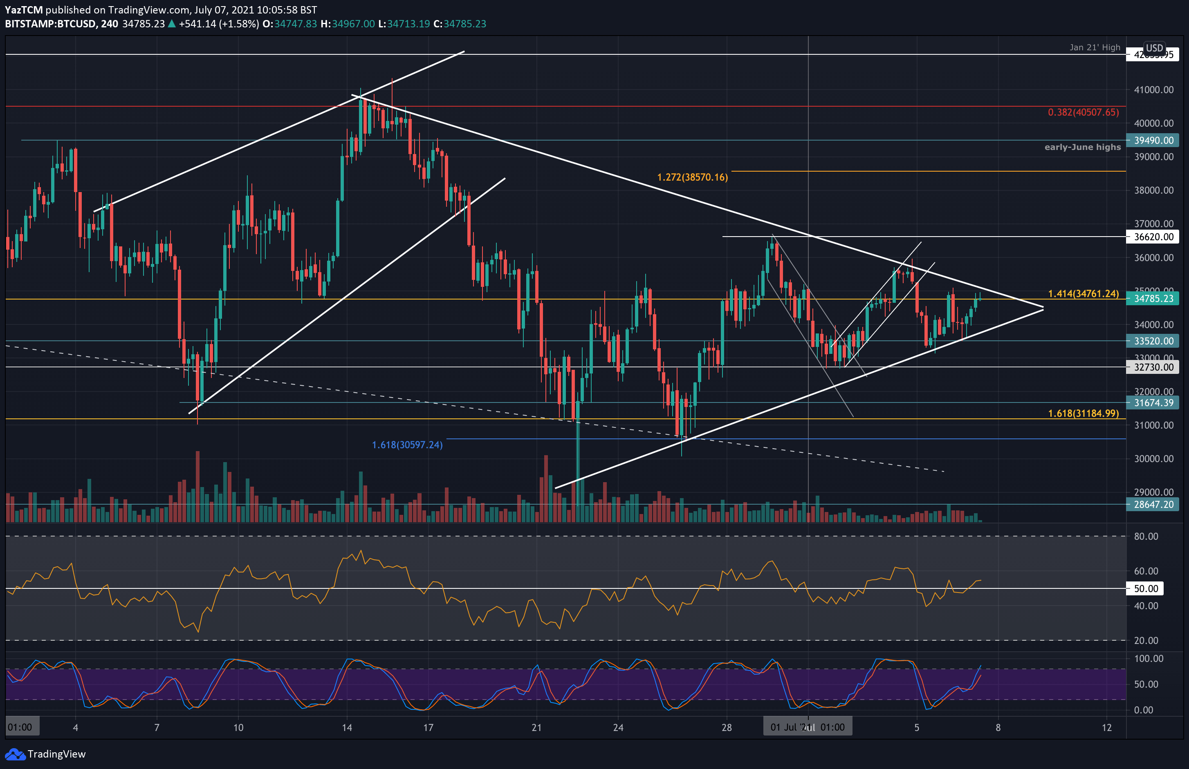1189x769 pixels.
Task: Click date 17 on the time axis
Action: tap(428, 728)
